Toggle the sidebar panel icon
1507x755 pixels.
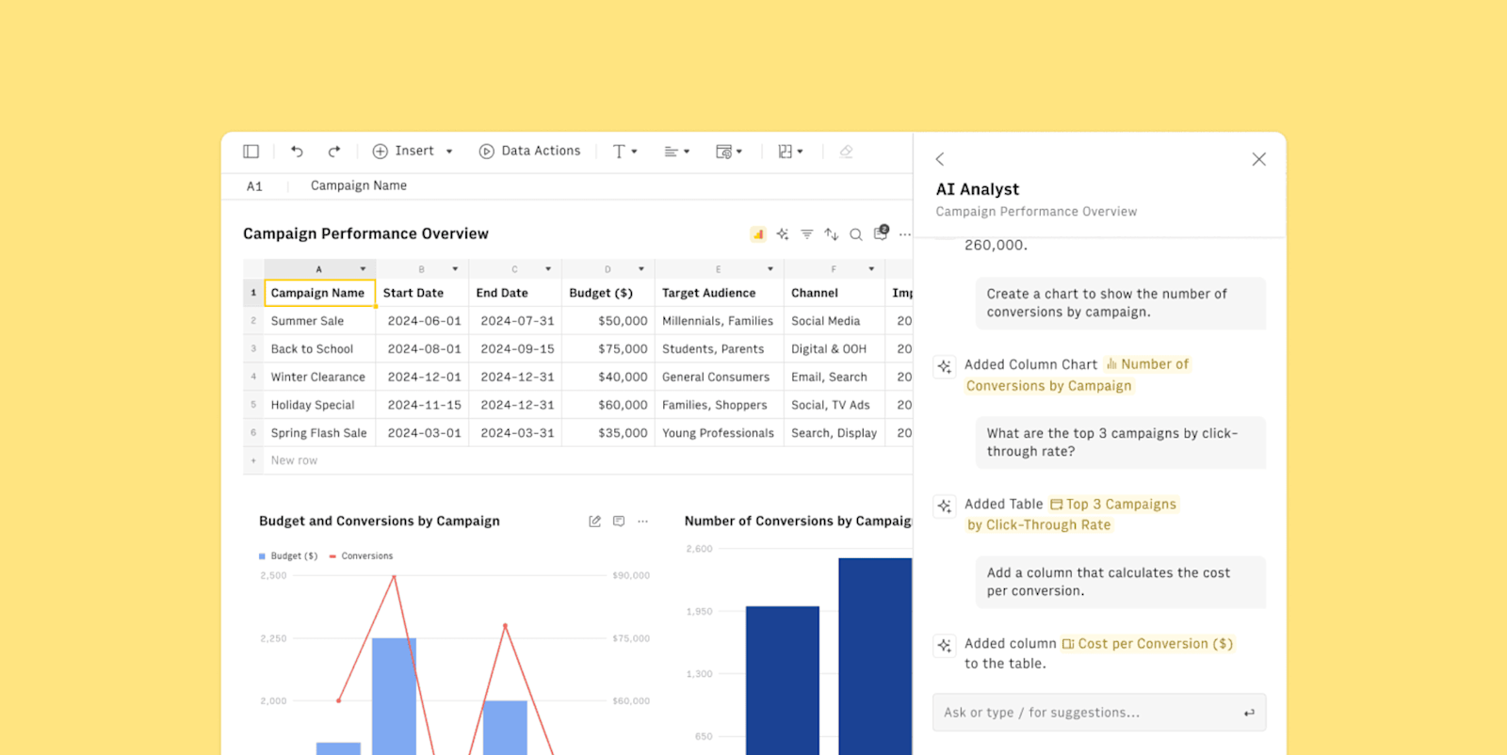click(251, 152)
